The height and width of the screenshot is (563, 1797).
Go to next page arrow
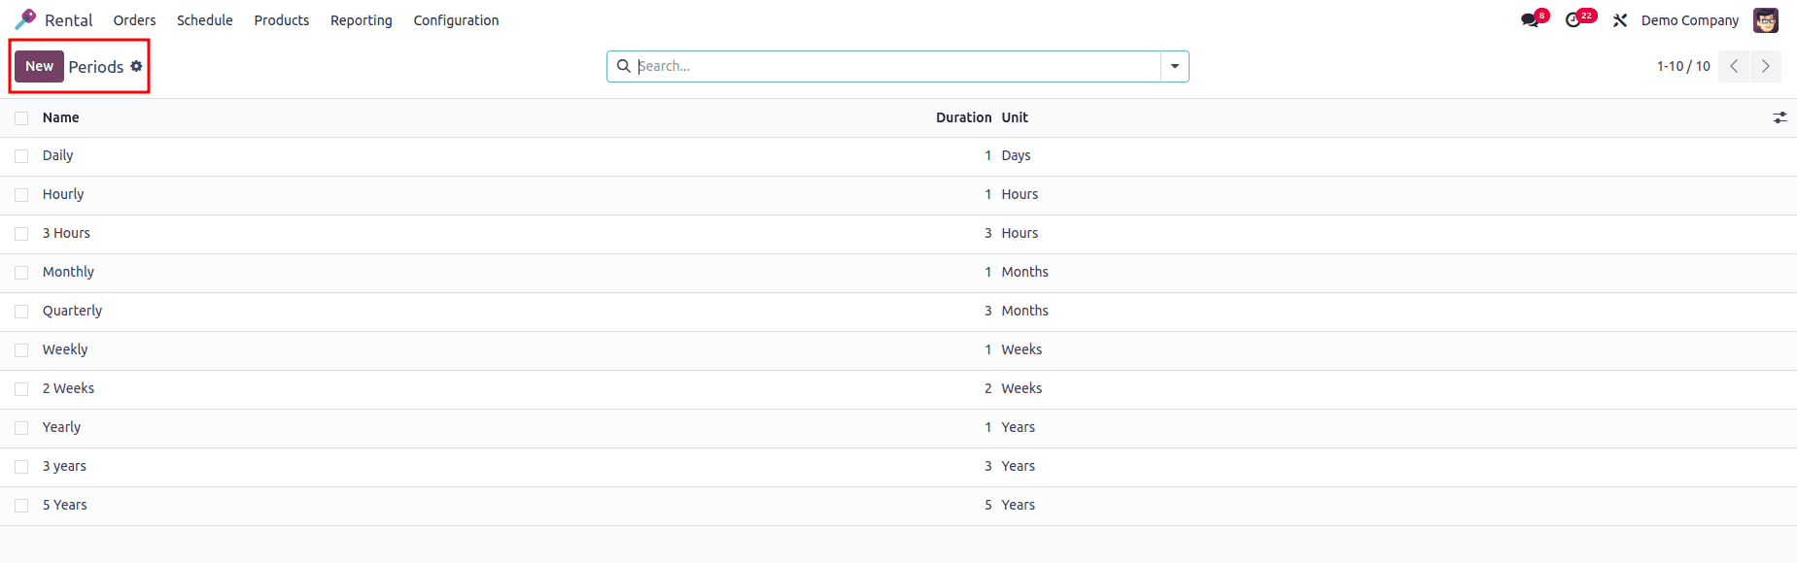(1765, 66)
